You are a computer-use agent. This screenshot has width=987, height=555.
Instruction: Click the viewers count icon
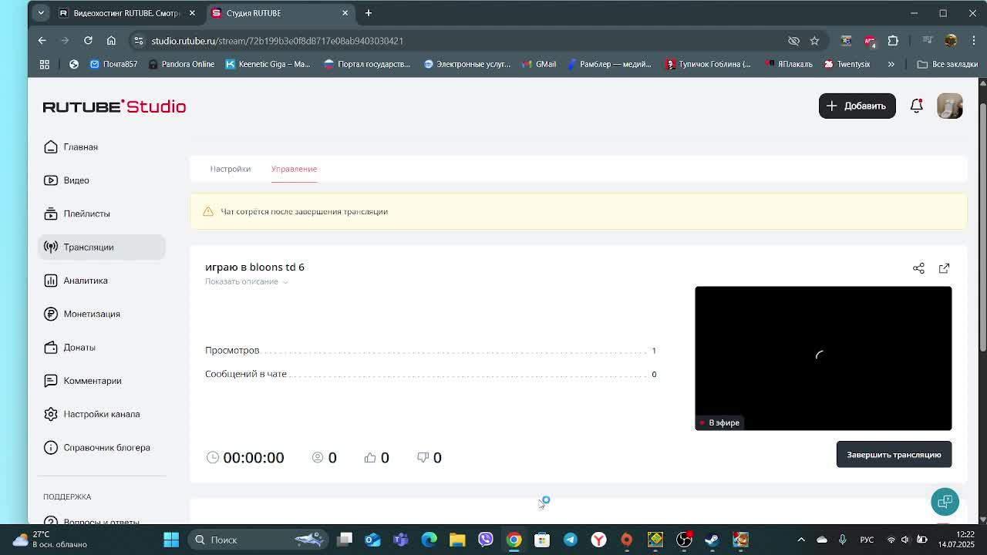pos(317,457)
